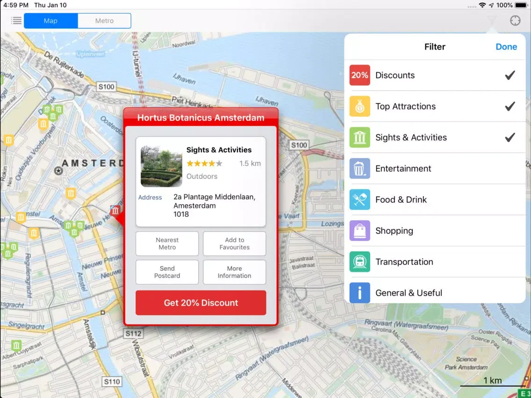This screenshot has width=531, height=398.
Task: Enable the Shopping filter row
Action: coord(435,231)
